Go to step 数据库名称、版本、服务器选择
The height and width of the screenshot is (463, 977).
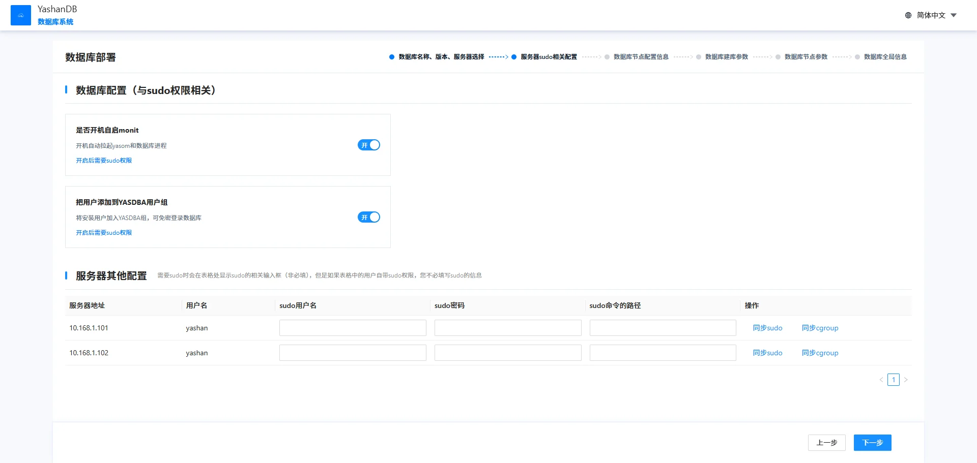tap(441, 57)
